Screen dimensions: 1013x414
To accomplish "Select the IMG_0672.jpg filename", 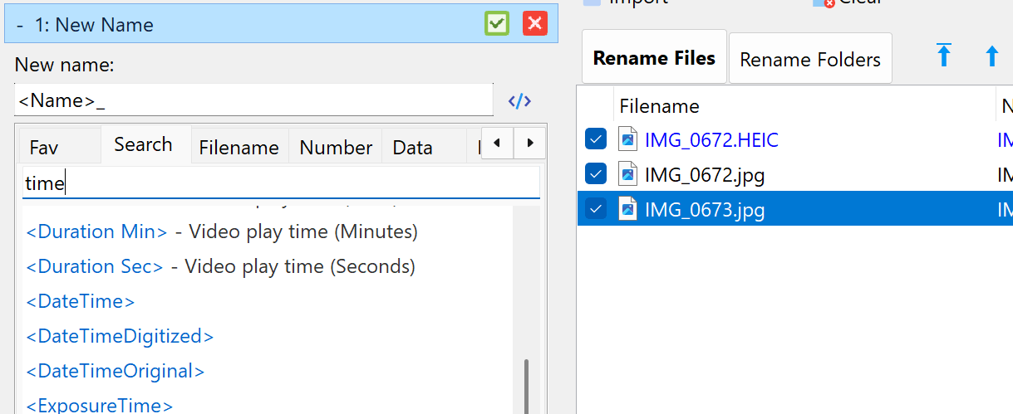I will point(705,175).
